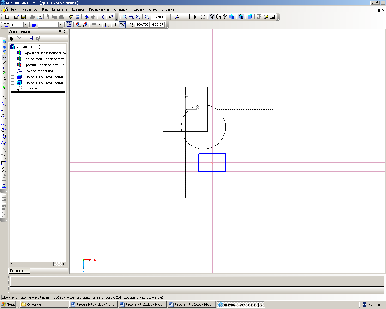The width and height of the screenshot is (386, 309).
Task: Click Show all fit view icon
Action: point(196,17)
